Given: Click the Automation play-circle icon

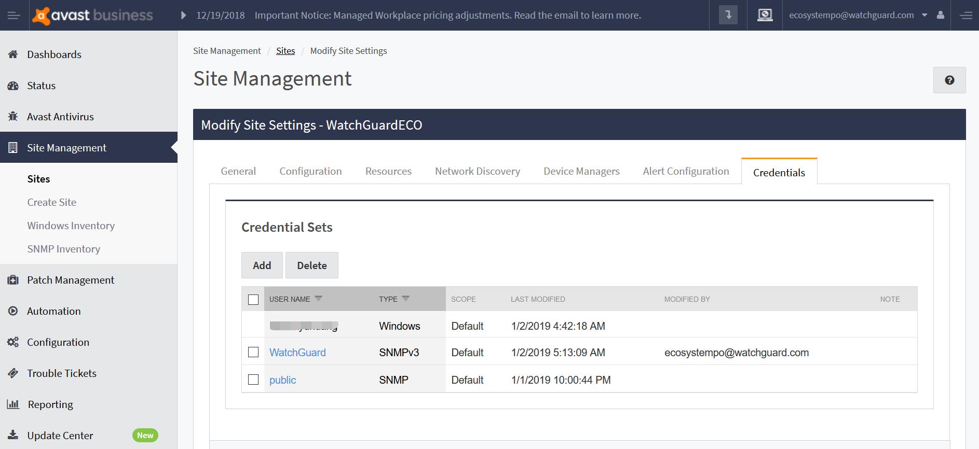Looking at the screenshot, I should 13,311.
